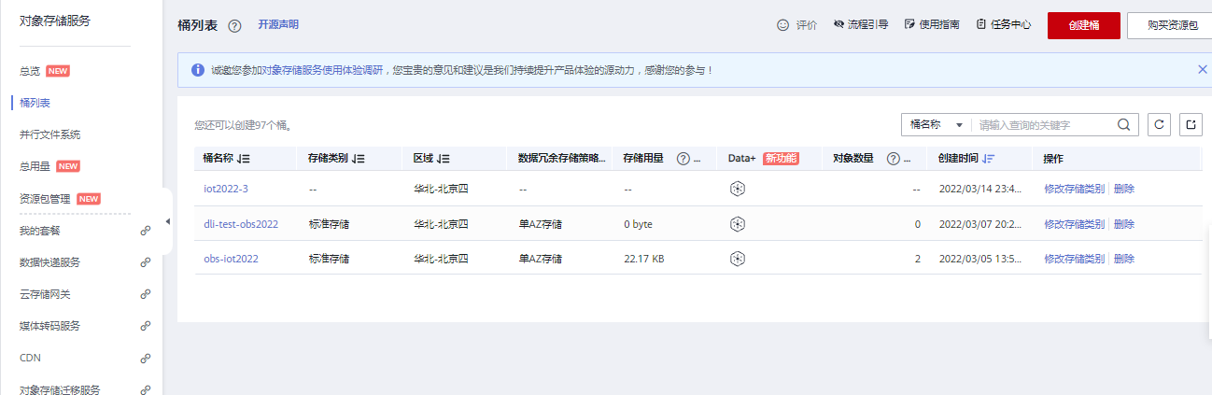Screen dimensions: 1212x395
Task: Click 删除 for dli-test-obs2022
Action: pos(1124,224)
